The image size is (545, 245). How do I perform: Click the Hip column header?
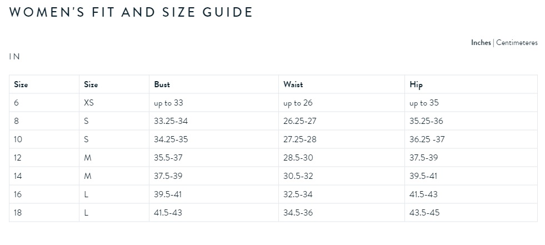[x=416, y=85]
